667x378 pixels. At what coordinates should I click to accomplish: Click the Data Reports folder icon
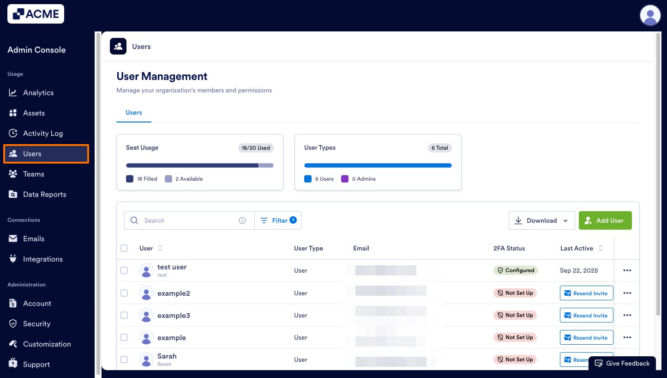(x=13, y=195)
